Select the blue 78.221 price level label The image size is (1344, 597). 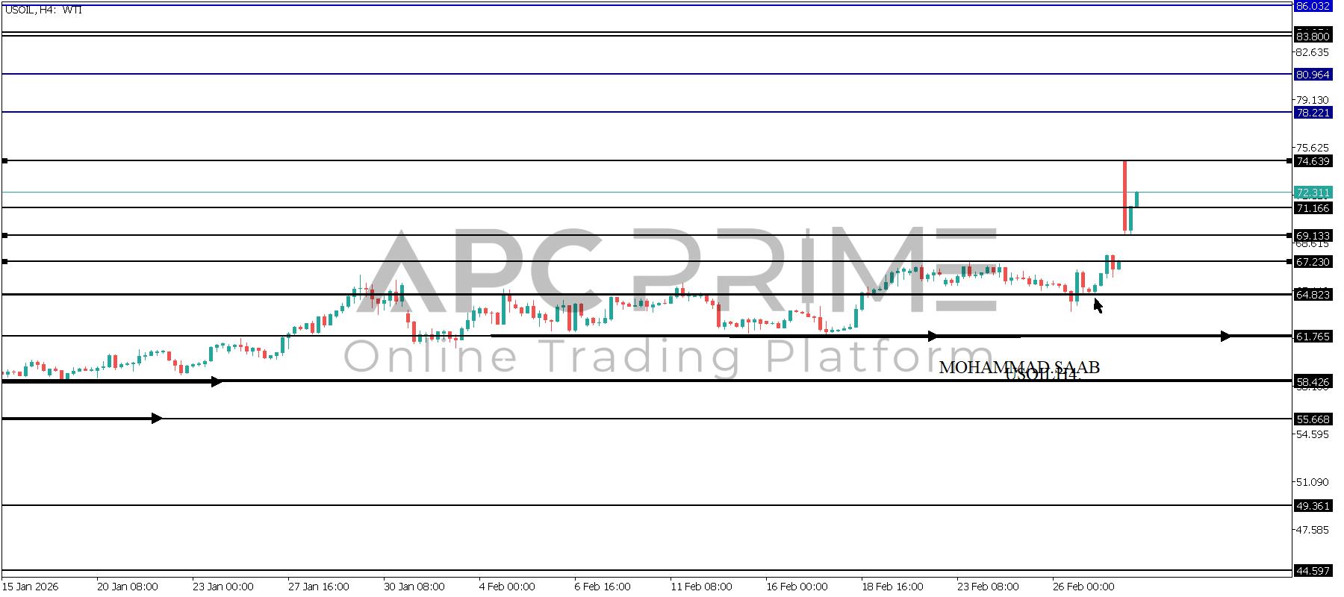1312,113
